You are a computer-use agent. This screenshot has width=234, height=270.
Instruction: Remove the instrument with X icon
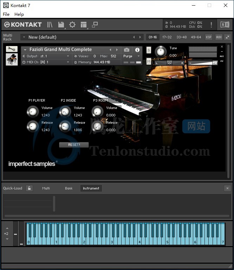coord(222,47)
